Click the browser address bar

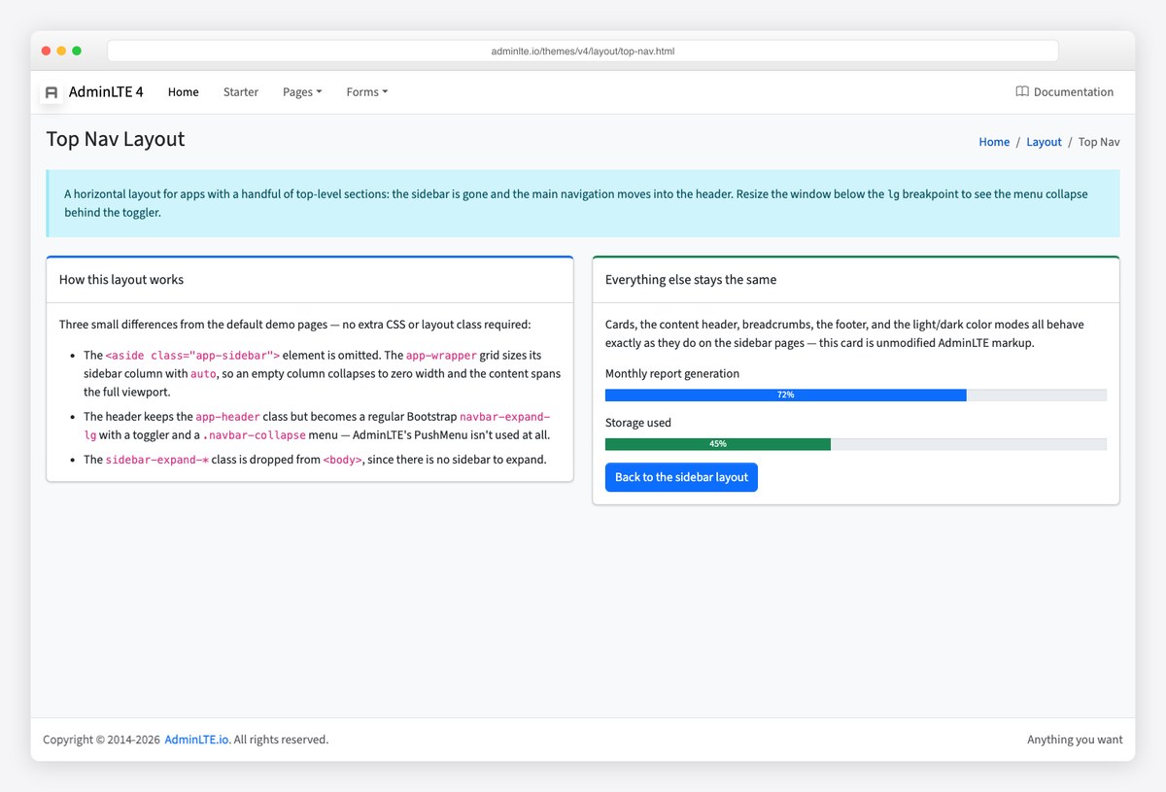coord(583,51)
